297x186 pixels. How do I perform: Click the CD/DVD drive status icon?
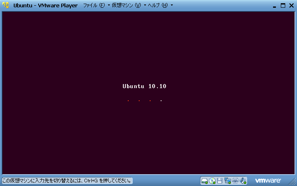tap(212, 181)
